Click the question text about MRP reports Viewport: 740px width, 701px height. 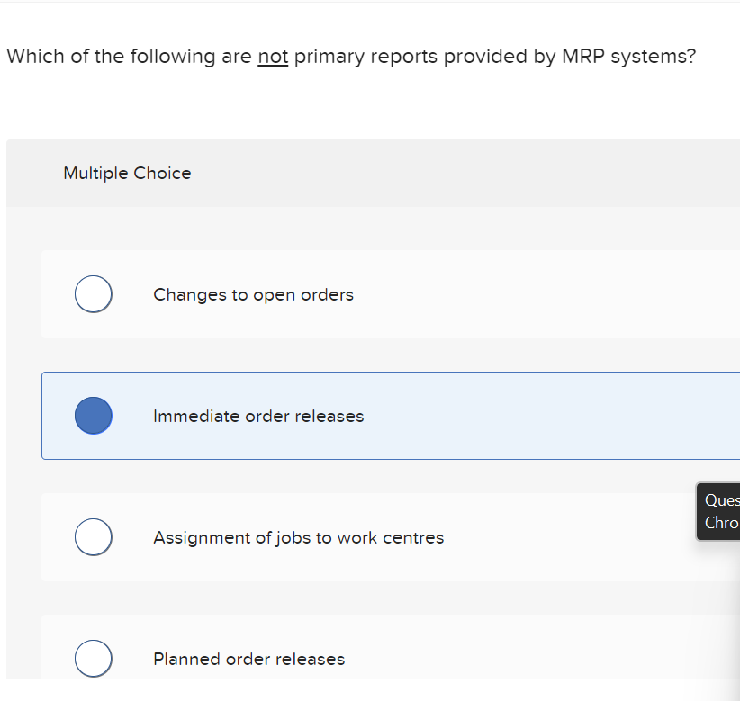(x=351, y=56)
